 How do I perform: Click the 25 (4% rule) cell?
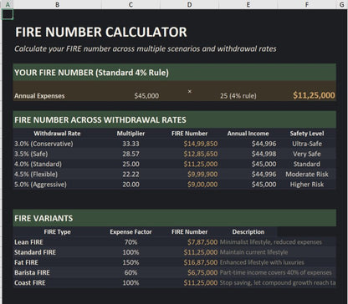click(x=238, y=96)
